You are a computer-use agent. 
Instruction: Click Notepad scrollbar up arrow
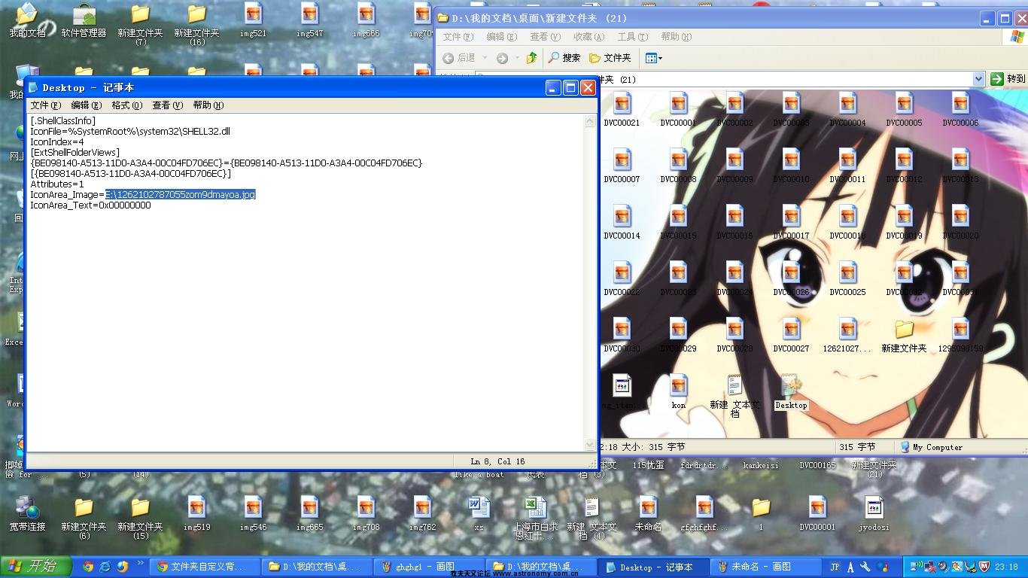click(591, 121)
